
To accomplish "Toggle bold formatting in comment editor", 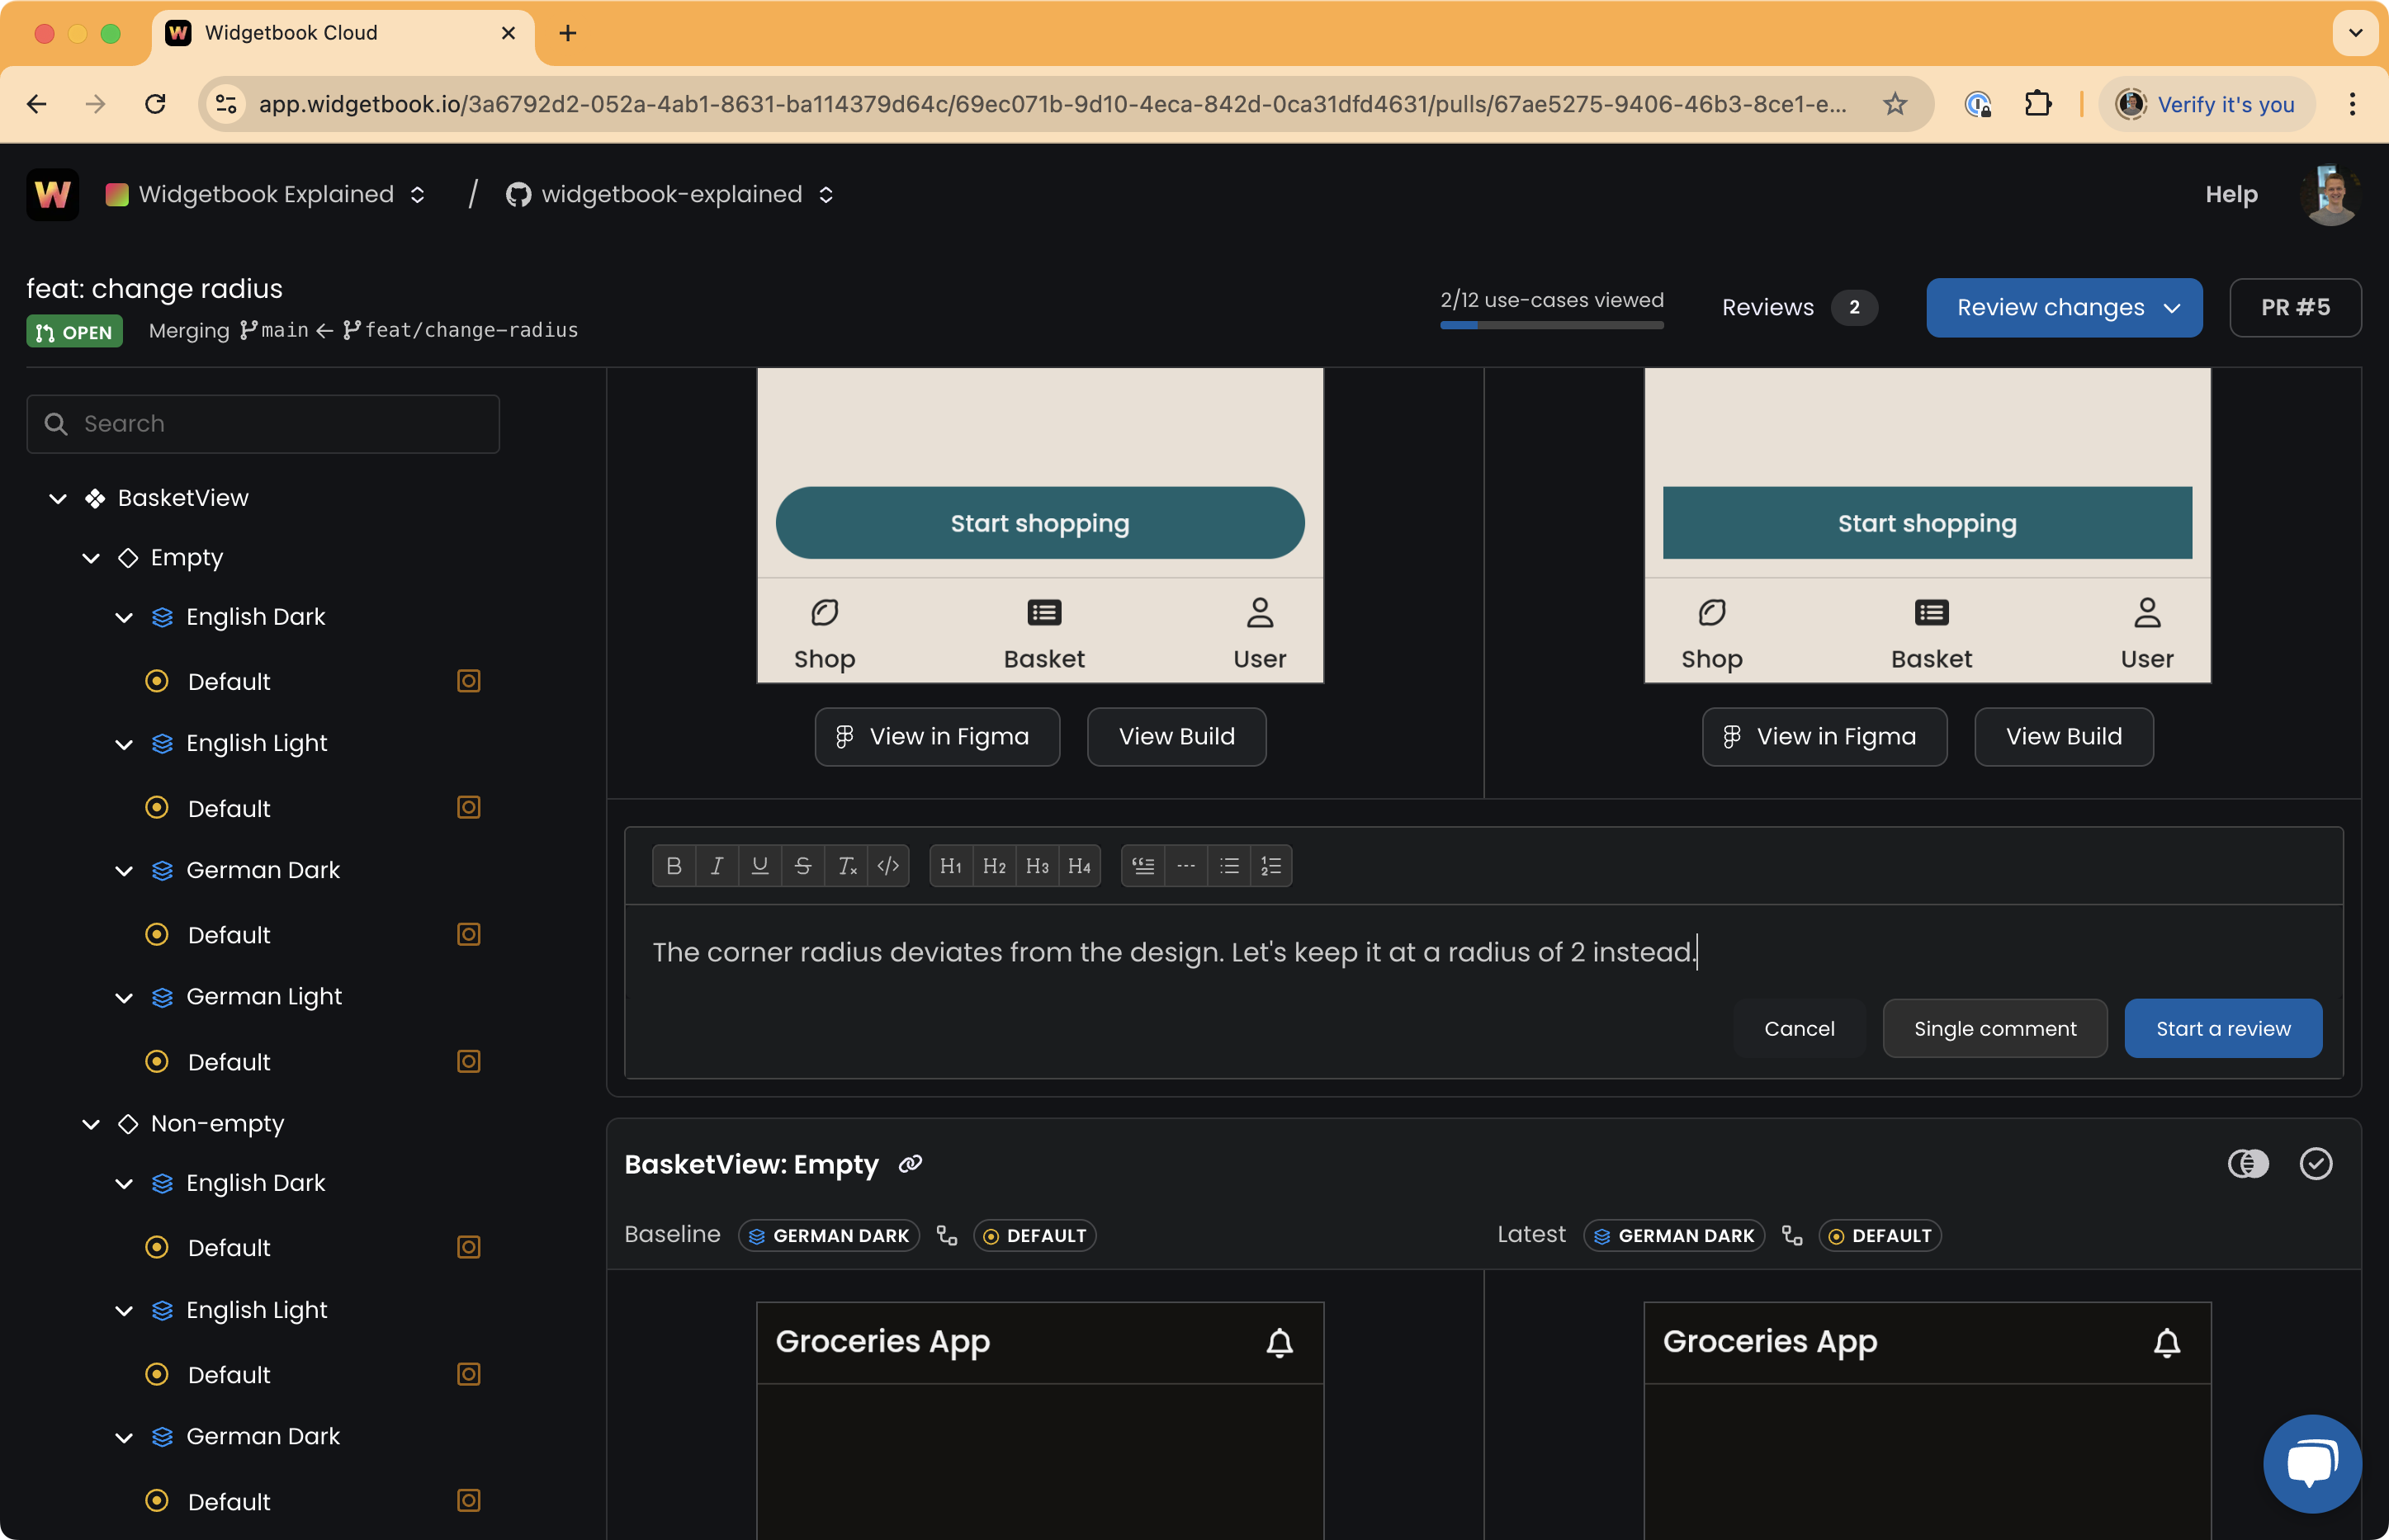I will pos(674,866).
